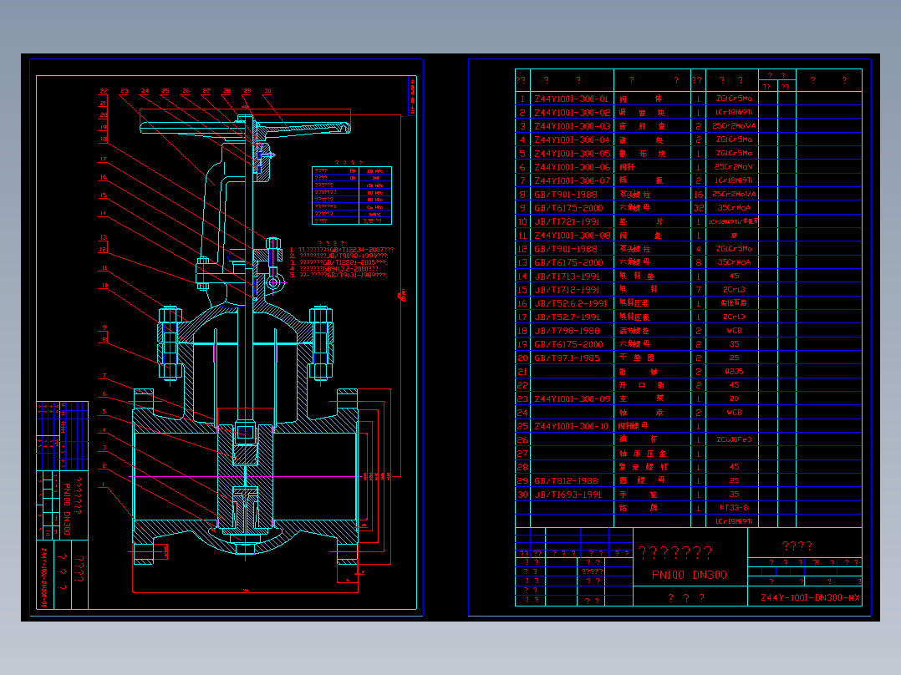Click the GB/T12221-2005 technical note line

pyautogui.click(x=339, y=262)
